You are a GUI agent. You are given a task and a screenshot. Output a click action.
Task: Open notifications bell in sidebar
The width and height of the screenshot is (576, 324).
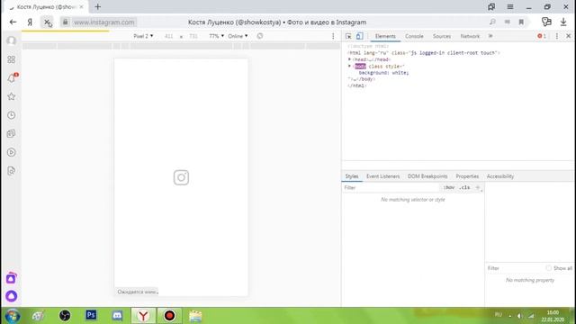[x=12, y=78]
